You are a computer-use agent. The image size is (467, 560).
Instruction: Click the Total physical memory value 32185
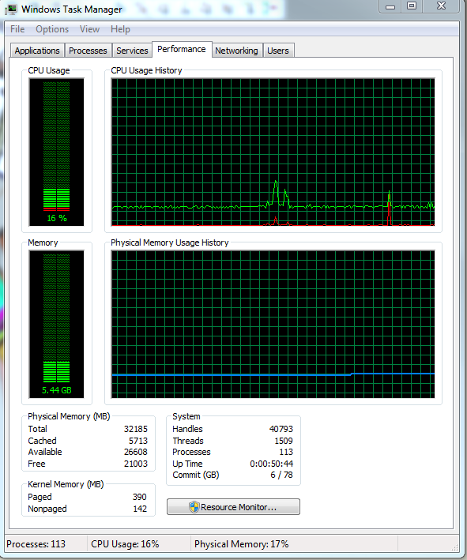pos(136,429)
